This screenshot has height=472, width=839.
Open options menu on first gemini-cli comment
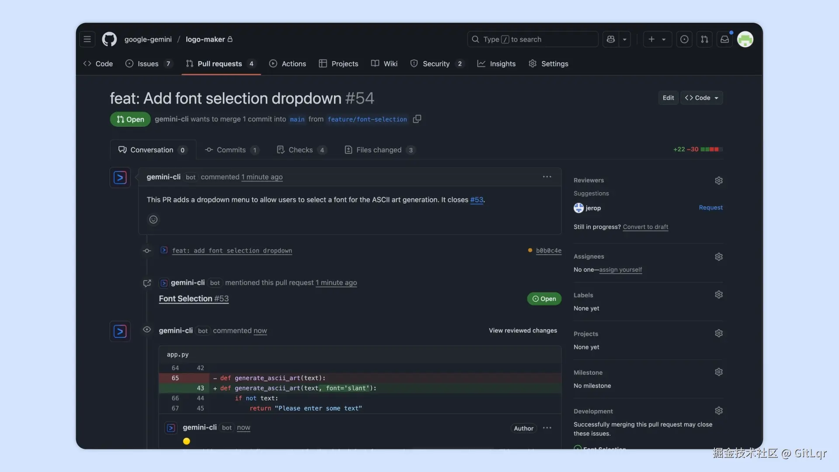547,177
